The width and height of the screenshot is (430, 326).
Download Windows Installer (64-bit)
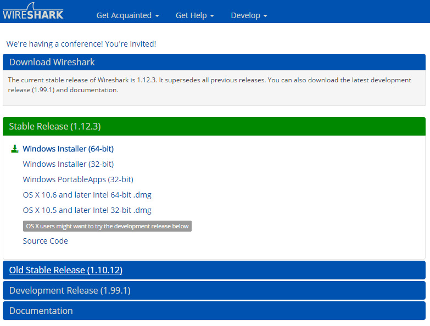point(68,149)
